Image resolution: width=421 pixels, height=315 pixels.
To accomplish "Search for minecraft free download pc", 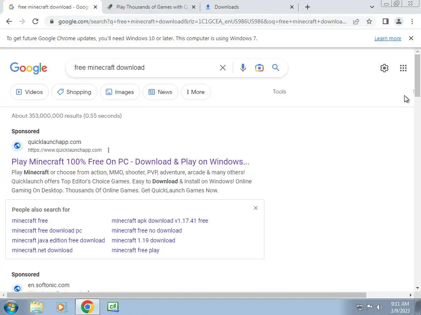I will point(47,231).
